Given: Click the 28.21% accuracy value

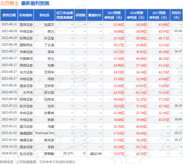Looking at the screenshot, I should coord(68,153).
